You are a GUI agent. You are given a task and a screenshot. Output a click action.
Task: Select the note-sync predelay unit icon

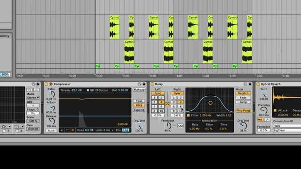coord(267,120)
